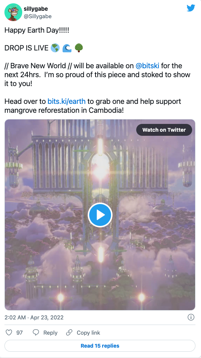Click Read 15 replies button

[100, 346]
